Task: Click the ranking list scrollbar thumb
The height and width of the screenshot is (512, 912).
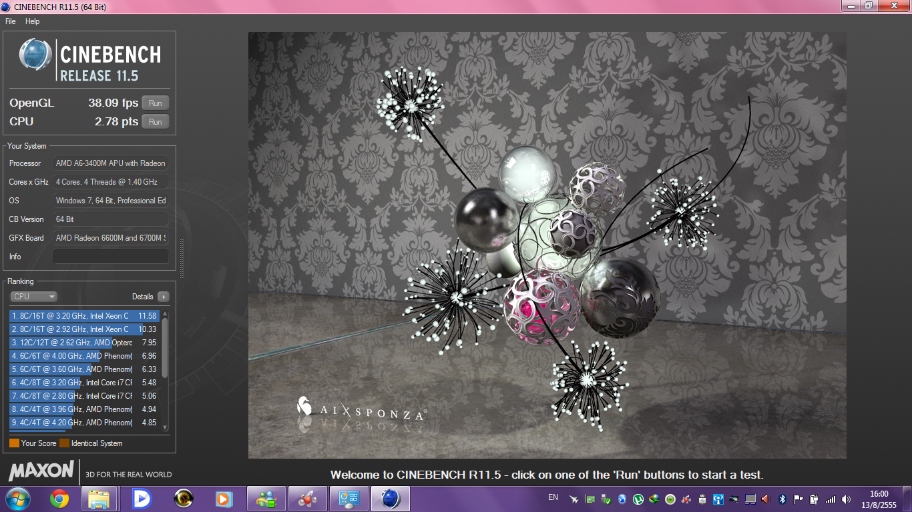Action: (165, 347)
